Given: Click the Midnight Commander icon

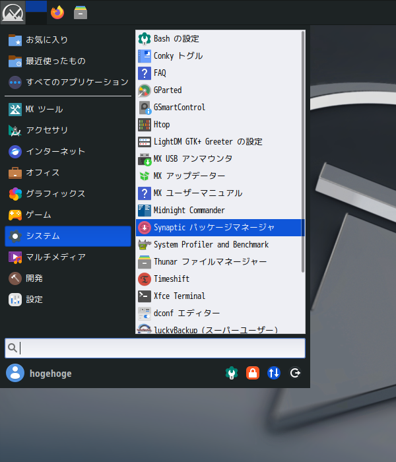Looking at the screenshot, I should 145,210.
